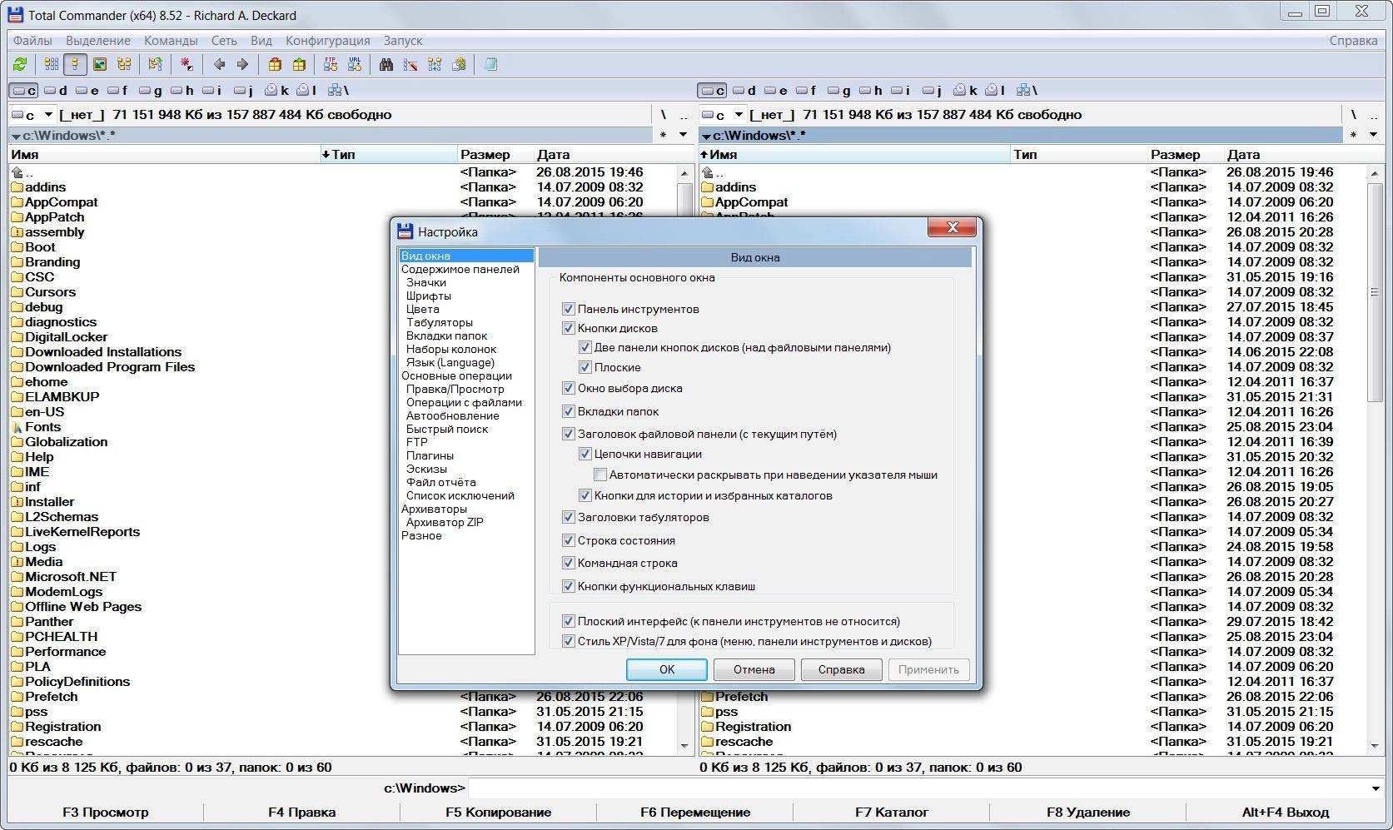Click the 'F5 Копирование' function button
Viewport: 1393px width, 830px height.
click(x=499, y=812)
